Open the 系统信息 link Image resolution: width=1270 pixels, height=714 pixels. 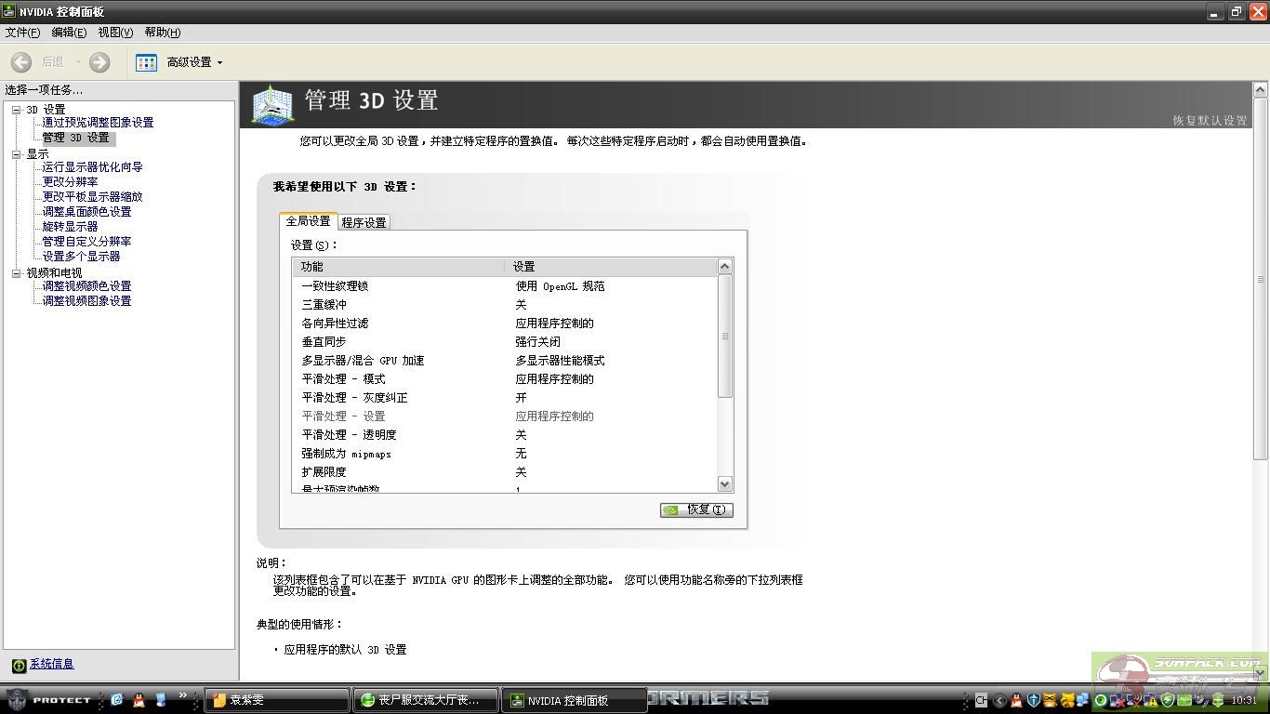[x=51, y=664]
